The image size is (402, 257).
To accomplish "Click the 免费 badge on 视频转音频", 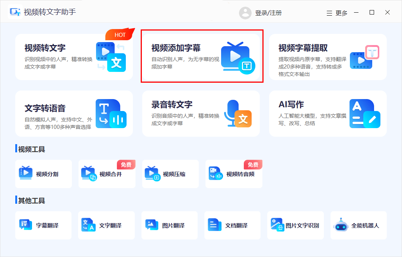I will (253, 165).
